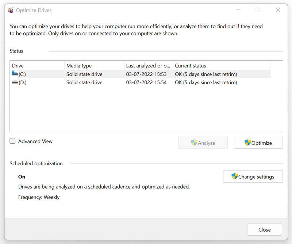Open Change settings for scheduled optimization
Image resolution: width=292 pixels, height=244 pixels.
point(253,177)
